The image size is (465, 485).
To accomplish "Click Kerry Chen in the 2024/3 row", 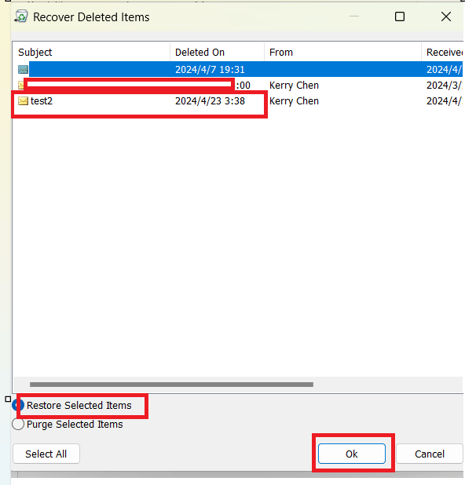I will [294, 86].
